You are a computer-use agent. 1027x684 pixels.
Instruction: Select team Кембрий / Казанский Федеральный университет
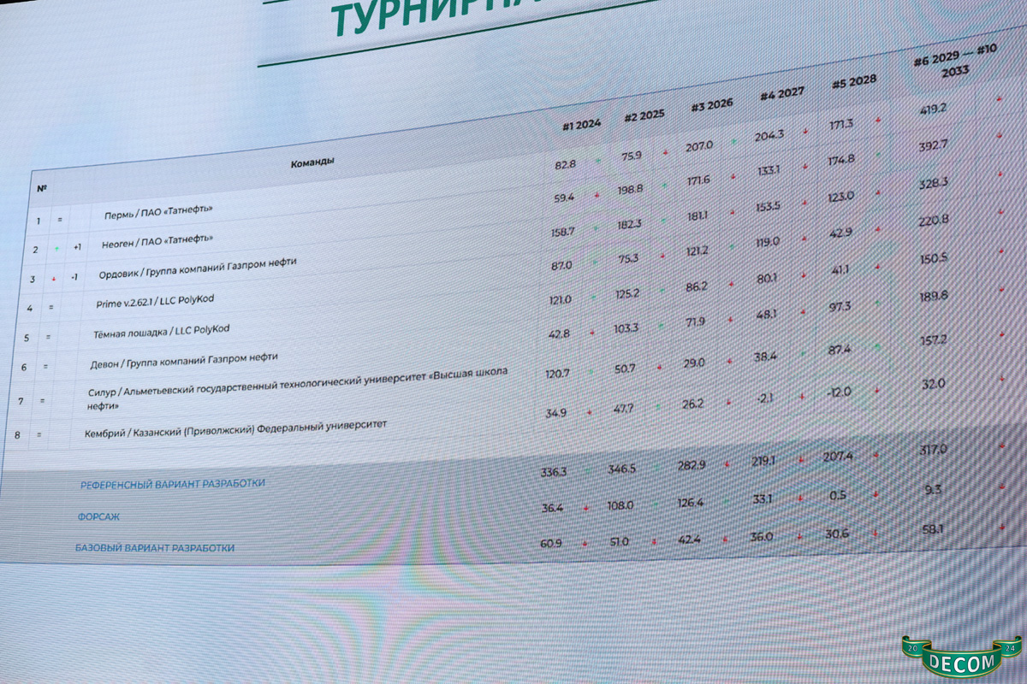[x=235, y=428]
